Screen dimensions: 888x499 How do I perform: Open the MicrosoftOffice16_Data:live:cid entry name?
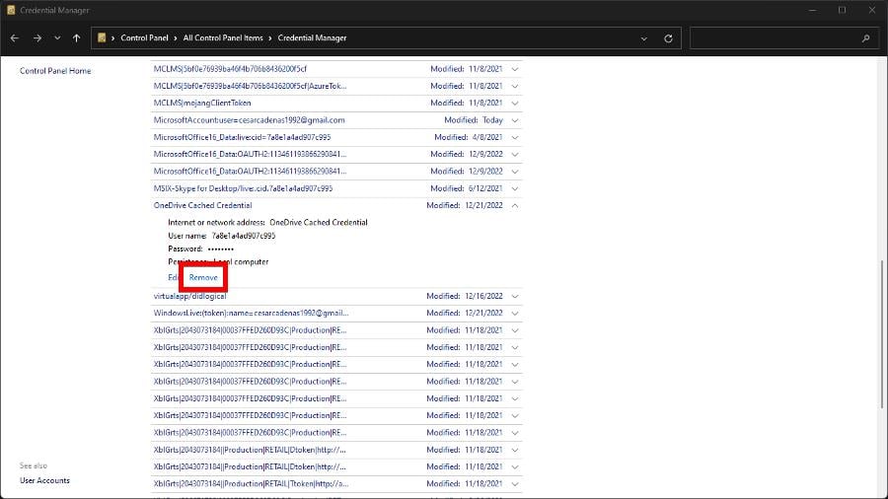[242, 137]
